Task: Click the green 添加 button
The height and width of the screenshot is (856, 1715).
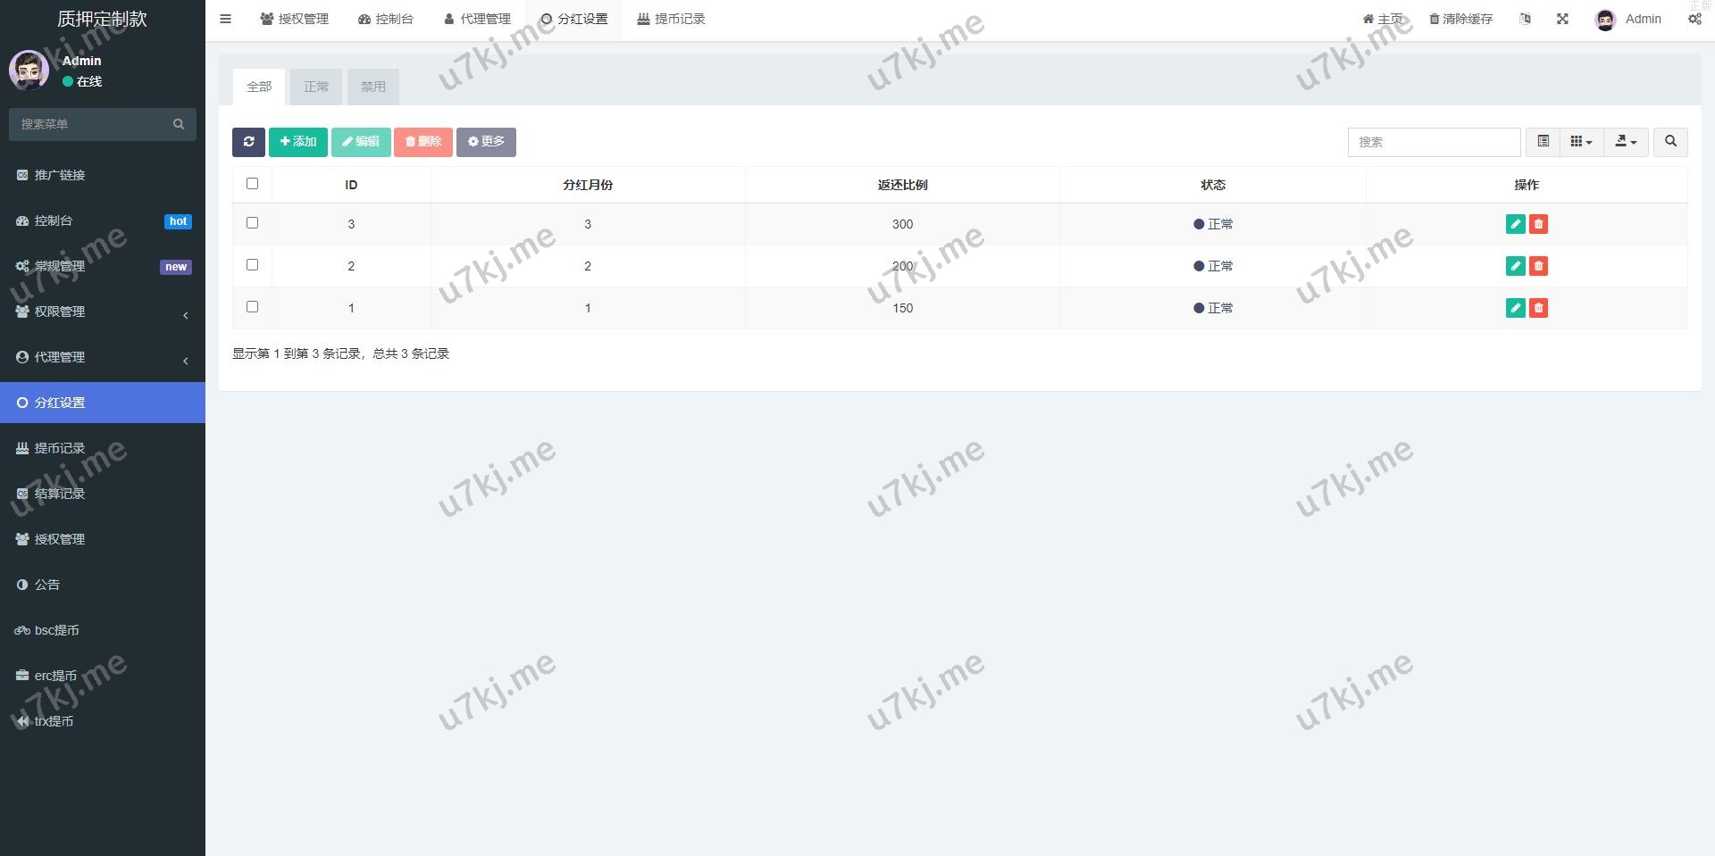Action: [298, 142]
